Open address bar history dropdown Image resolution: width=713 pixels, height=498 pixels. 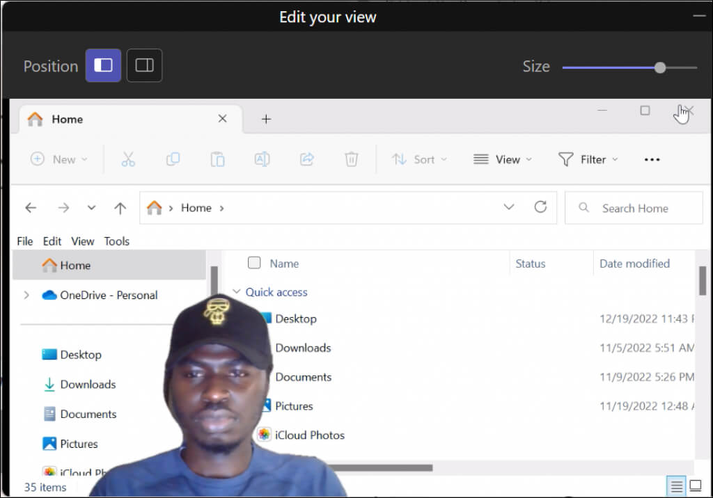coord(509,207)
